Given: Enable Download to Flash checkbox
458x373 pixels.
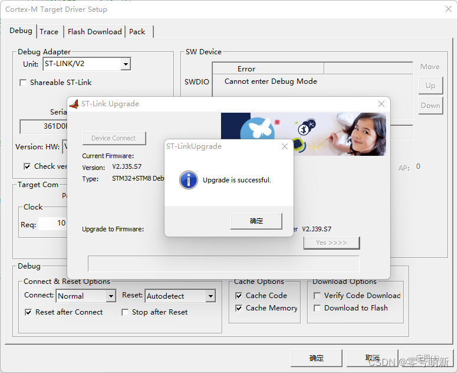Looking at the screenshot, I should click(317, 308).
